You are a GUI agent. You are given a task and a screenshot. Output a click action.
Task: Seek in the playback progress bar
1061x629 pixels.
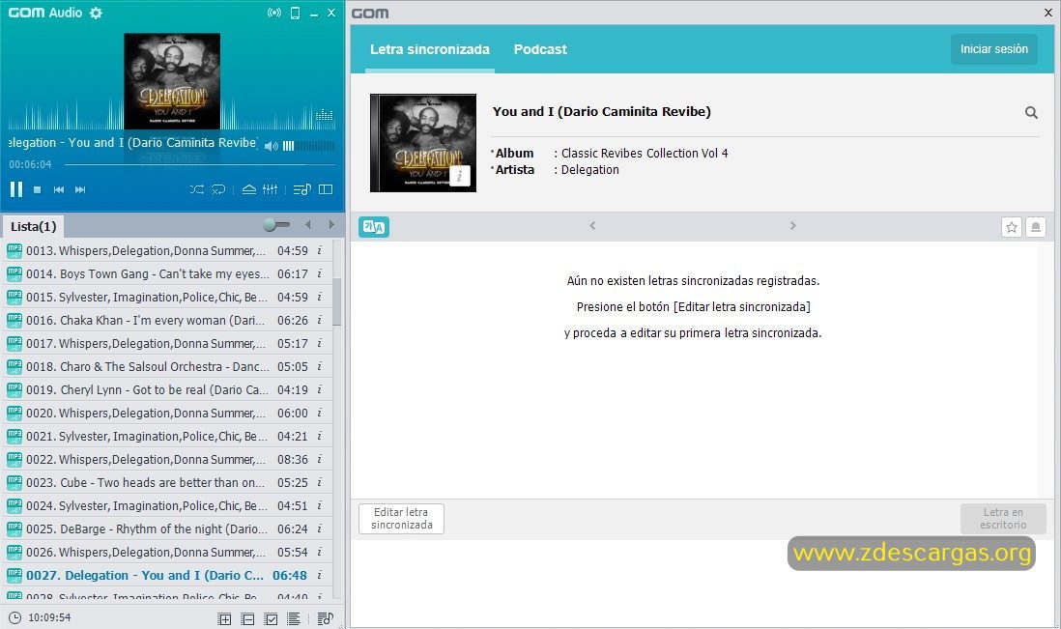coord(200,164)
